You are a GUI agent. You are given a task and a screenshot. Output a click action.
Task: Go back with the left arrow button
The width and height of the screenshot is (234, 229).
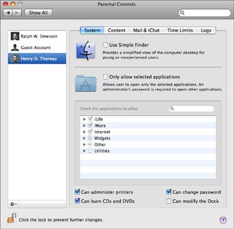8,13
